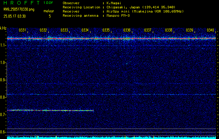Click the Observer field label
Image resolution: width=219 pixels, height=139 pixels.
71,3
